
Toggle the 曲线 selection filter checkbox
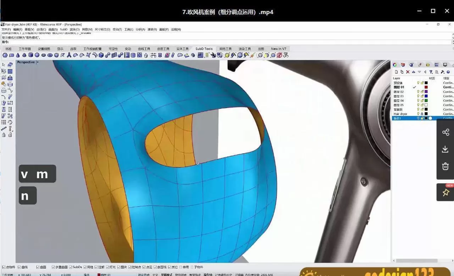pos(20,267)
